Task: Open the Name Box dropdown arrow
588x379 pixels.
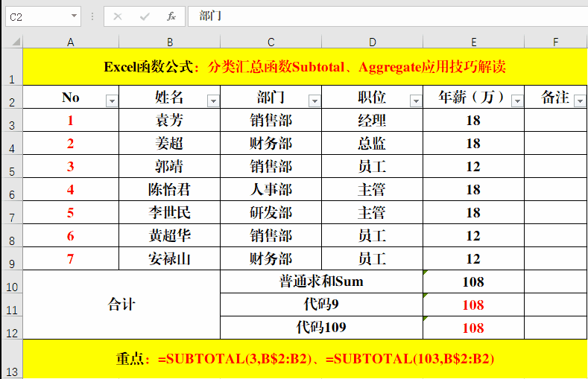Action: point(74,16)
